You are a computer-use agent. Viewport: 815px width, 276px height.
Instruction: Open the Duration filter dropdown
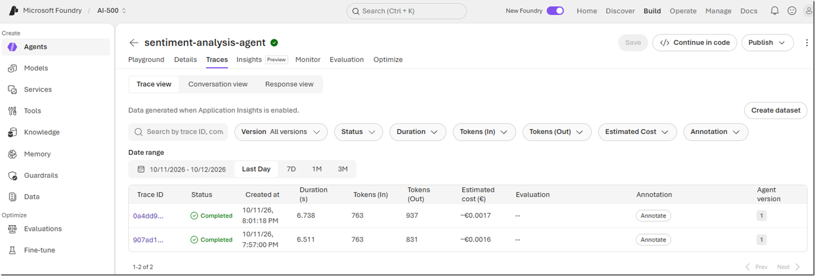click(x=417, y=132)
